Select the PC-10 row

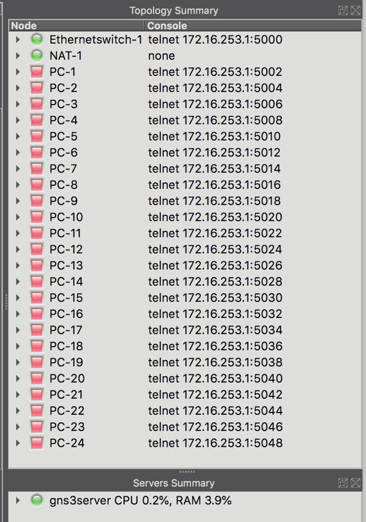click(x=185, y=217)
